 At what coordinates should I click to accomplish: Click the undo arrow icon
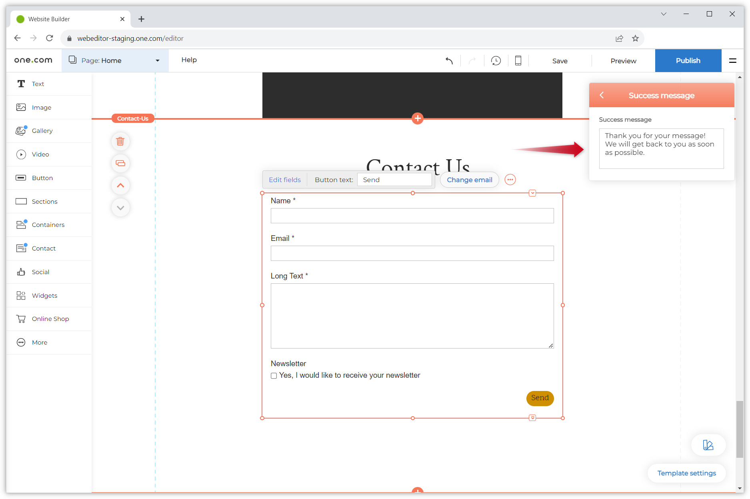tap(449, 61)
